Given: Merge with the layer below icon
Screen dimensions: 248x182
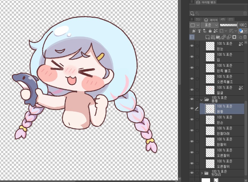Looking at the screenshot, I should pyautogui.click(x=229, y=37).
